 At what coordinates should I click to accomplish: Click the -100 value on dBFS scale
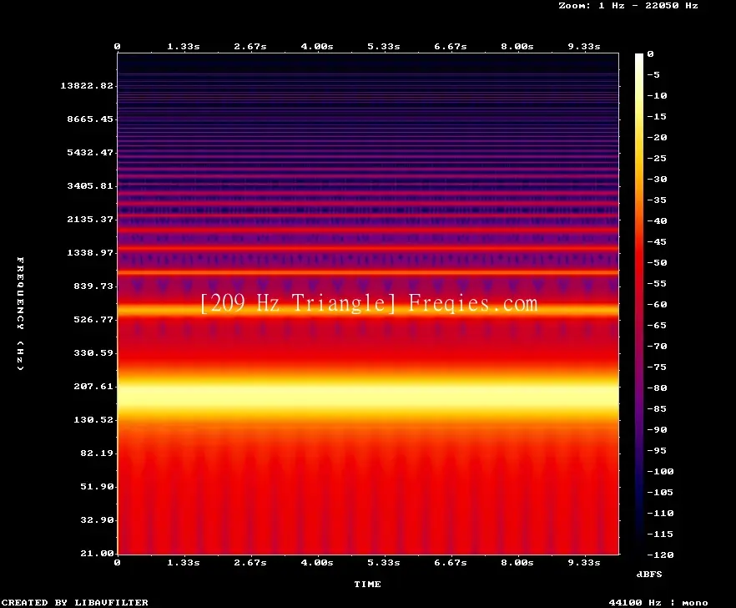[660, 471]
